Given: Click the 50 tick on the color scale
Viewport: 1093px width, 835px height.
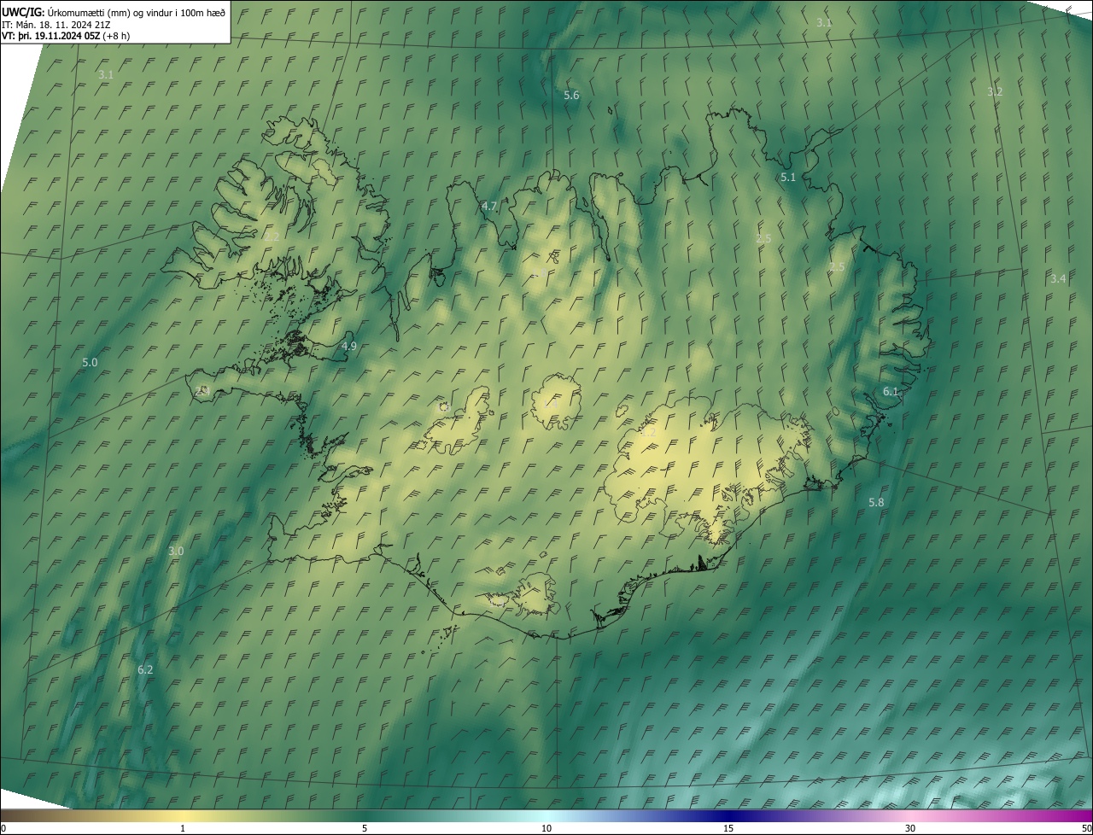Looking at the screenshot, I should [x=1086, y=828].
